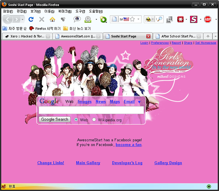Open the 이동 (History) menu
This screenshot has width=219, height=191.
[49, 11]
